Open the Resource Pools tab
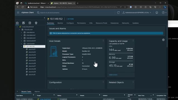The width and height of the screenshot is (178, 100). click(x=101, y=23)
